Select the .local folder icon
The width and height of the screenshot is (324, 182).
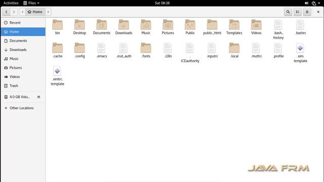[234, 48]
